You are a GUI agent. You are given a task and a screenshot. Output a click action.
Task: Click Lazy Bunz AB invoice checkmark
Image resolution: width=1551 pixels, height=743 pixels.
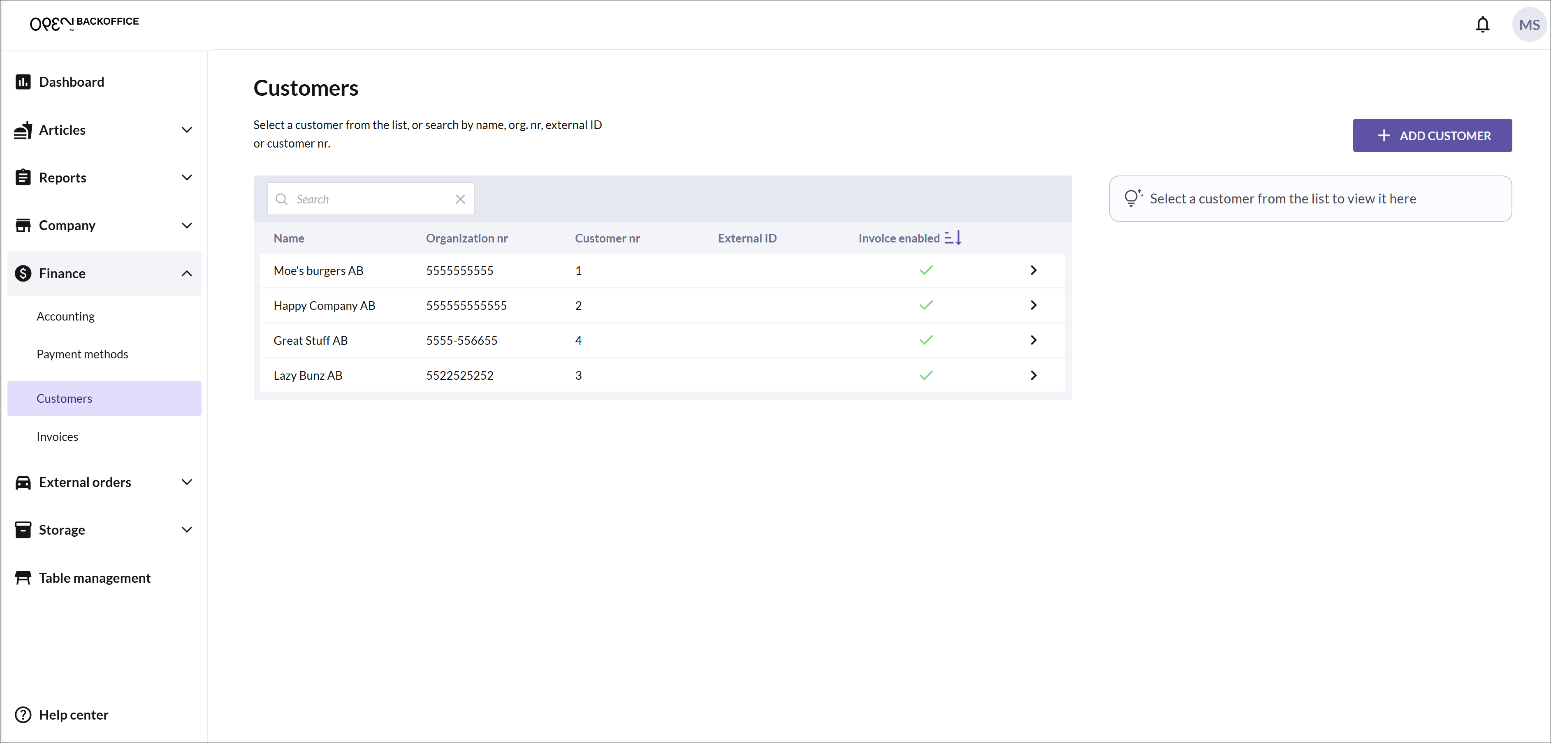tap(925, 375)
